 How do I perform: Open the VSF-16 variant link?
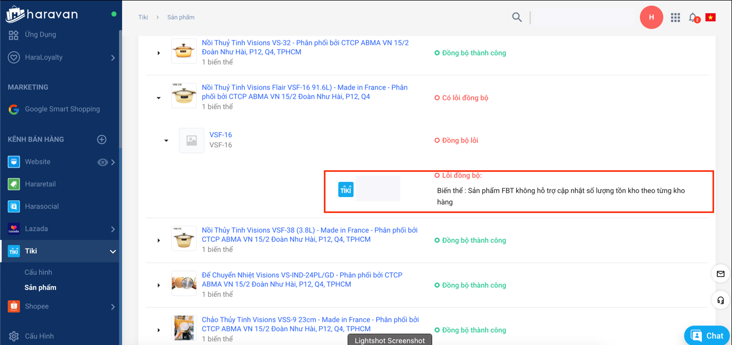coord(221,135)
